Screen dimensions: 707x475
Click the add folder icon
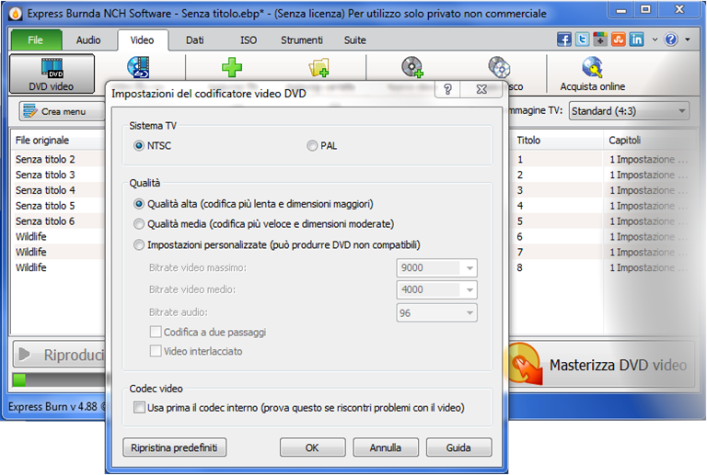coord(319,67)
